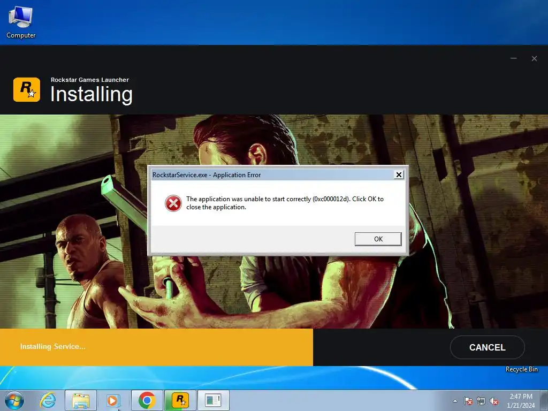Click OK in the Application Error dialog
This screenshot has width=548, height=411.
coord(378,239)
